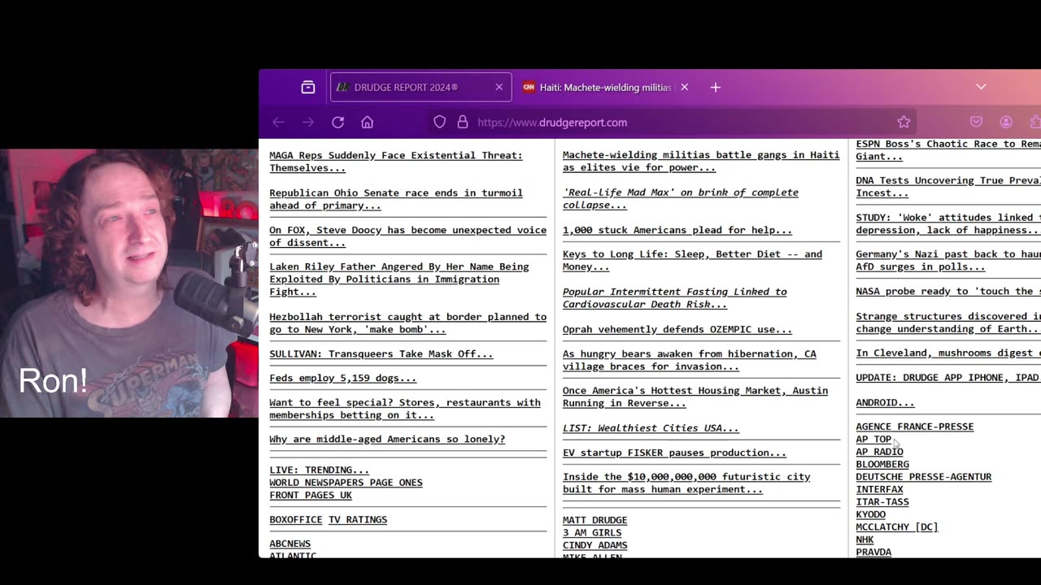Open the tracking protection shield icon
The width and height of the screenshot is (1041, 585).
439,122
